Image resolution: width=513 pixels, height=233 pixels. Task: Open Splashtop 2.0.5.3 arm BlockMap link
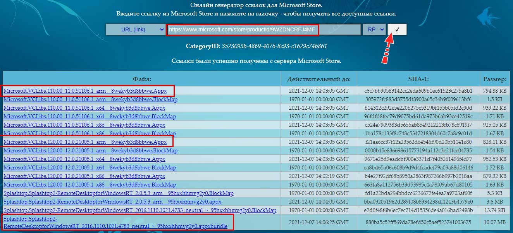(x=119, y=193)
